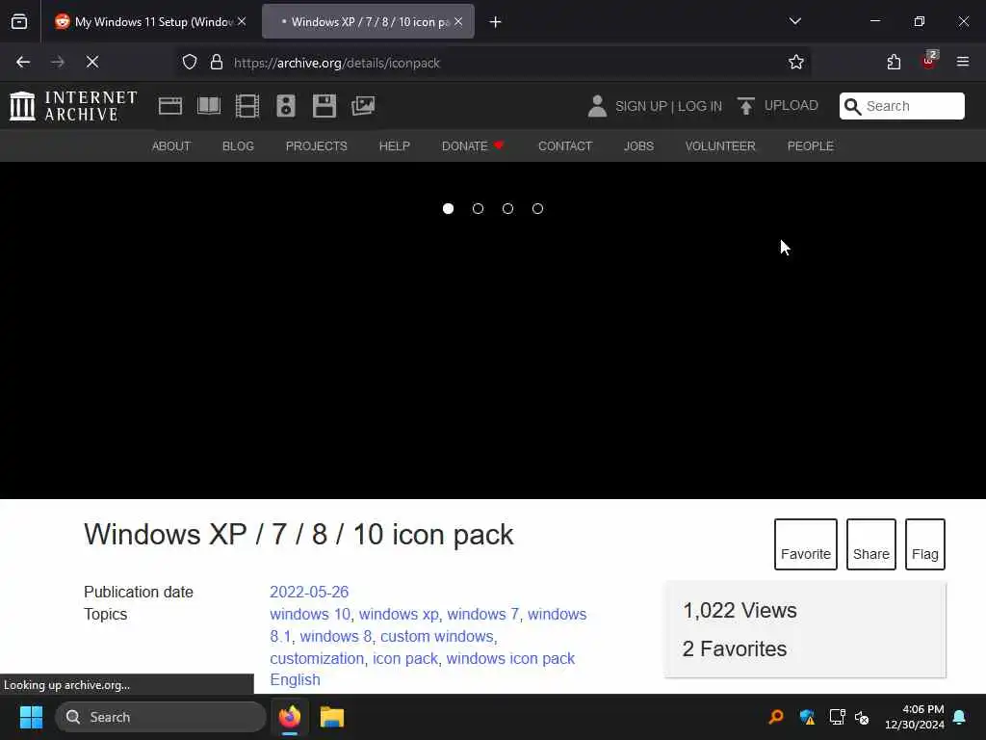Open the BLOG menu item

(x=239, y=146)
